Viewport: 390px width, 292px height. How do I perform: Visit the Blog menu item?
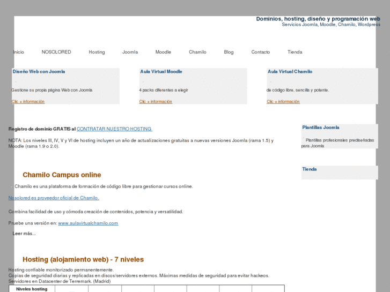click(x=229, y=52)
